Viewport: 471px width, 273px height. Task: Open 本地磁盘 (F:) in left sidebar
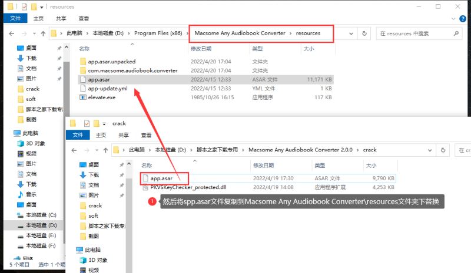(41, 245)
